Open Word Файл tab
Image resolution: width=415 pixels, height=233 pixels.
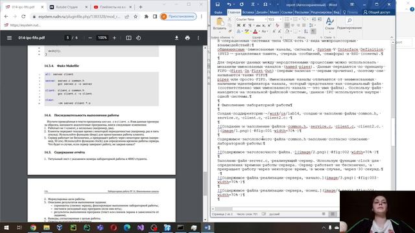219,12
